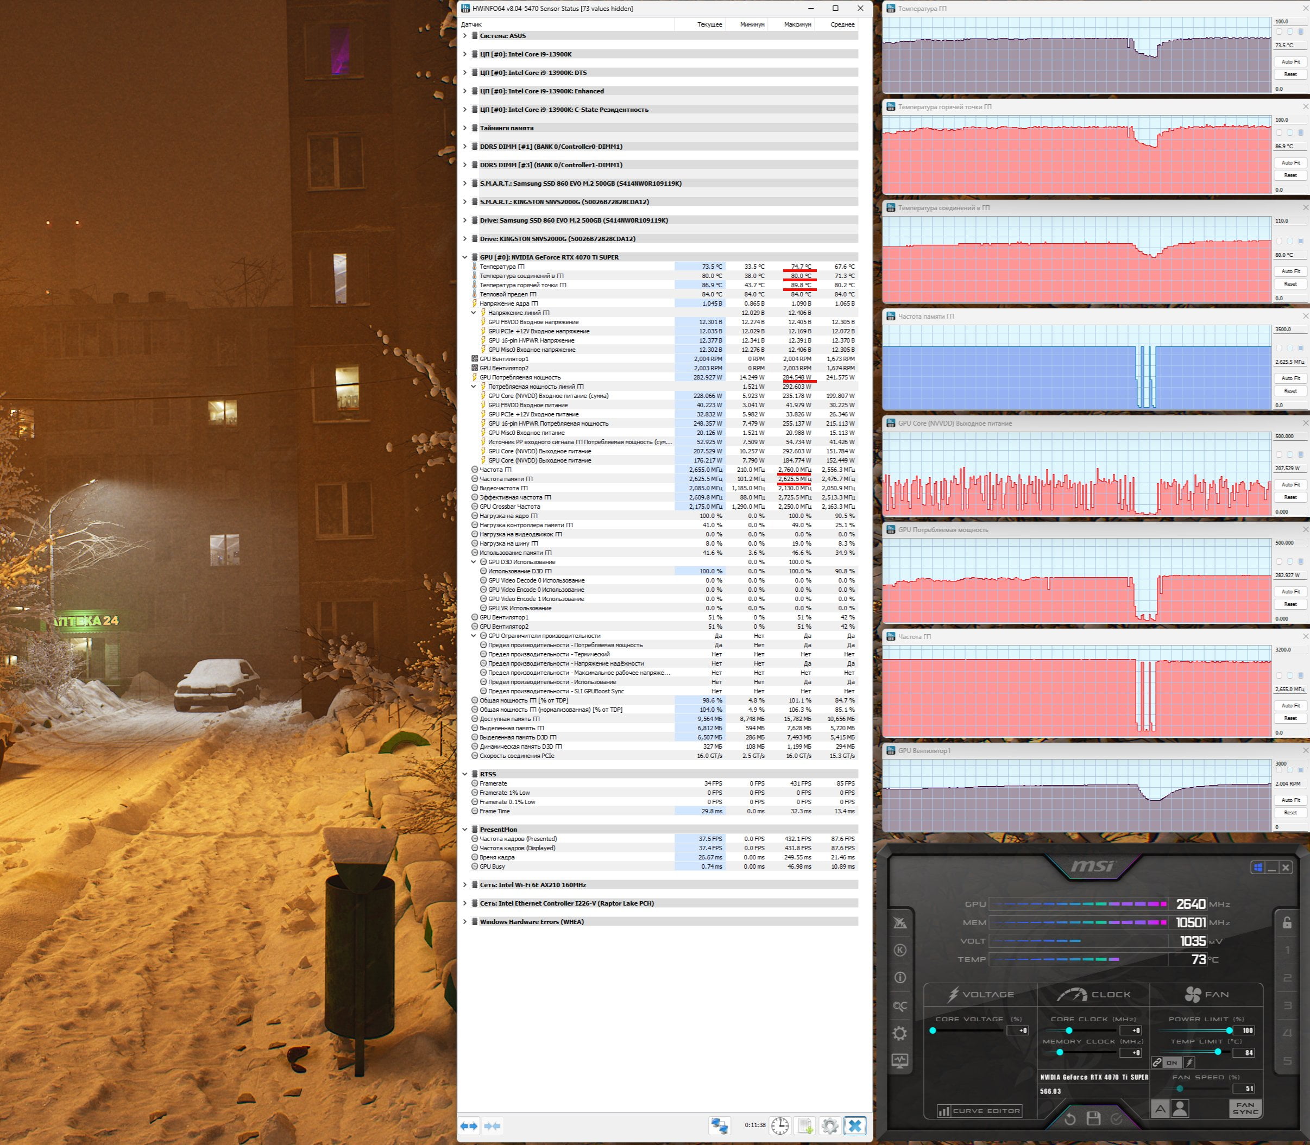The height and width of the screenshot is (1145, 1310).
Task: Start logging with the add-document icon
Action: 805,1125
